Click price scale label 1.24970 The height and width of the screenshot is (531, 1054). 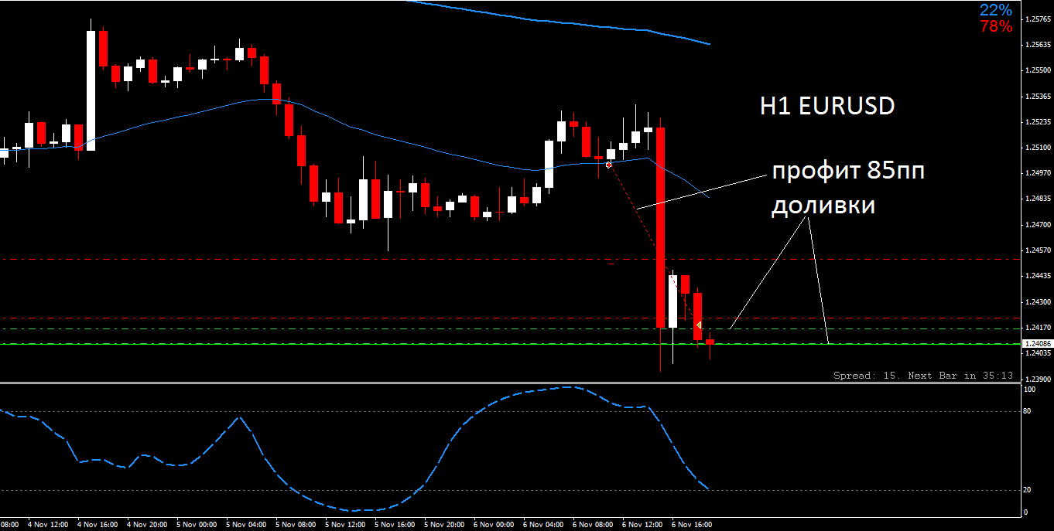coord(1037,172)
